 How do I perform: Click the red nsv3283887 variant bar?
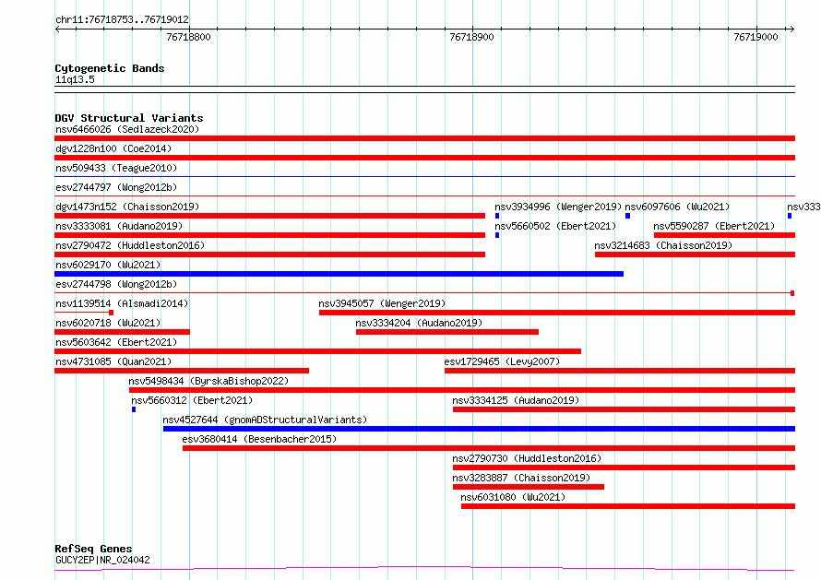(529, 487)
